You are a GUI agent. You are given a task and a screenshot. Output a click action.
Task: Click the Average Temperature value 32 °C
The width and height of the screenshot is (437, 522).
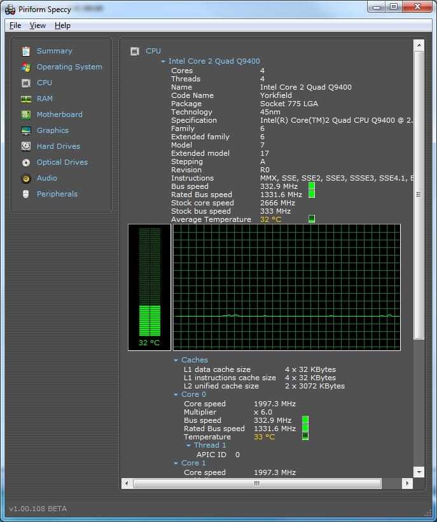click(270, 219)
